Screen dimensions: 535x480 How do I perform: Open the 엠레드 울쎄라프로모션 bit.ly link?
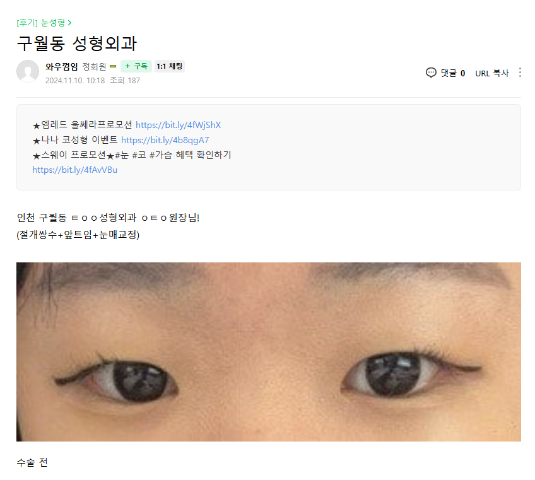[178, 125]
